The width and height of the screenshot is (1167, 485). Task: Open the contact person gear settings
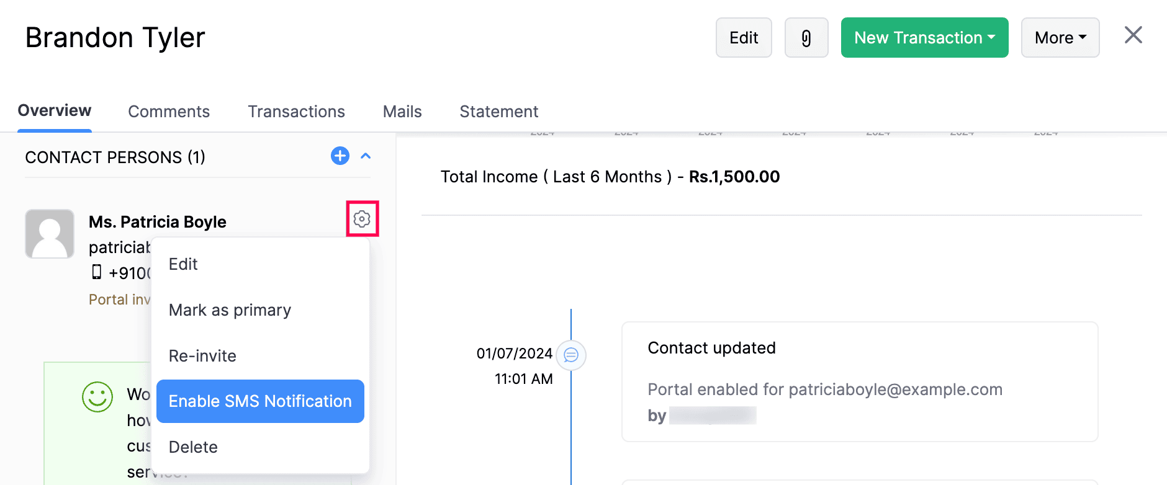point(362,219)
